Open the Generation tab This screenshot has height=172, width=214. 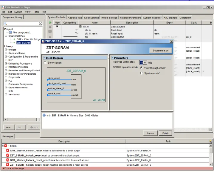[x=185, y=18]
